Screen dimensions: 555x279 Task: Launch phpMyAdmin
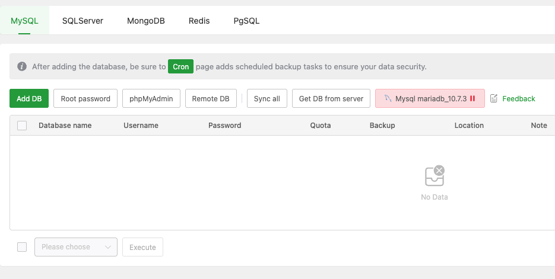151,98
